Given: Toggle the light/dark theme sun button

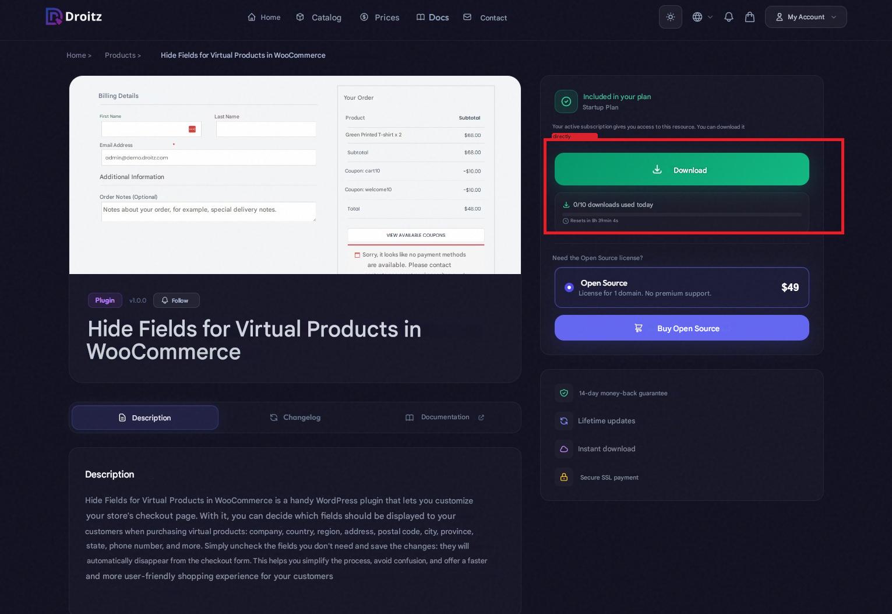Looking at the screenshot, I should pyautogui.click(x=670, y=17).
